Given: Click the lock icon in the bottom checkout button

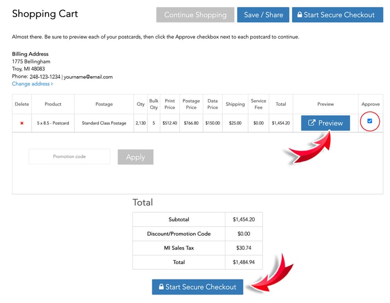Looking at the screenshot, I should click(x=160, y=287).
